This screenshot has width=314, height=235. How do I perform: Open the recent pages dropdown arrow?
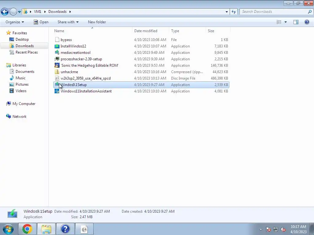(x=19, y=12)
